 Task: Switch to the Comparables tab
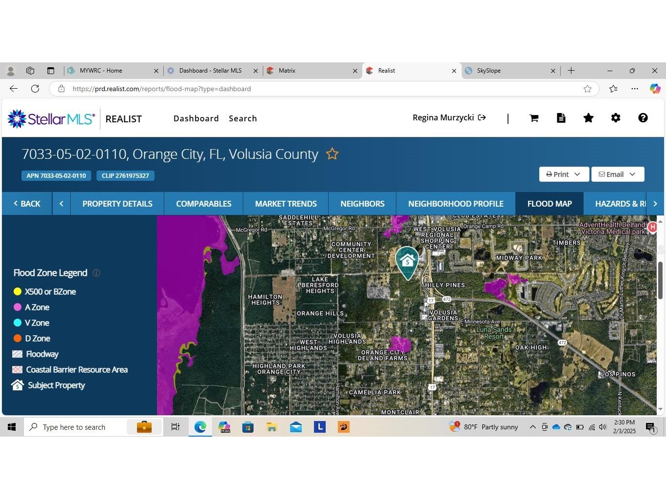(203, 204)
